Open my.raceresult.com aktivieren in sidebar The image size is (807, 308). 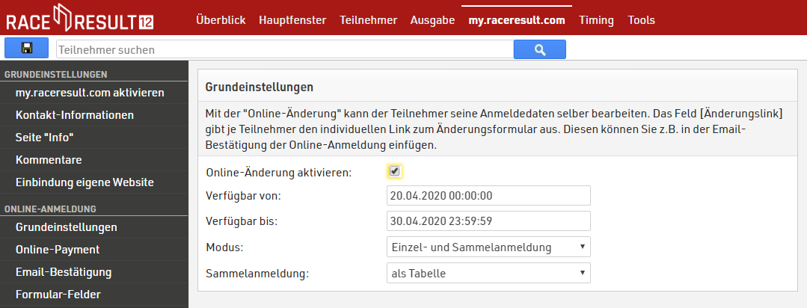click(90, 93)
